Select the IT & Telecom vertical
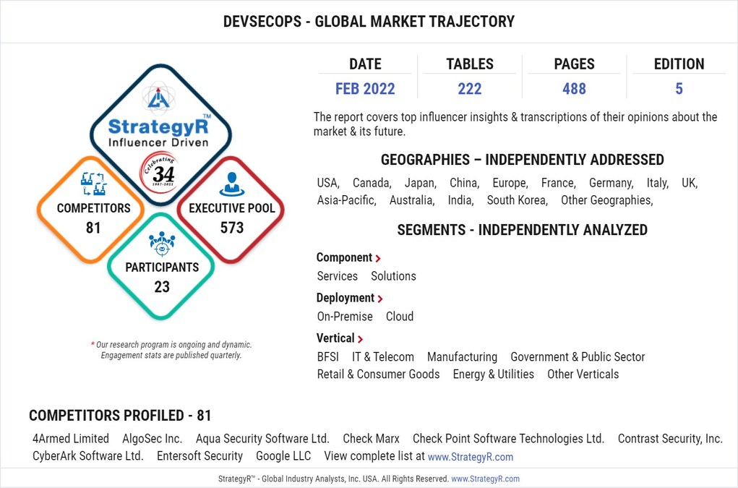Image resolution: width=738 pixels, height=488 pixels. [383, 357]
